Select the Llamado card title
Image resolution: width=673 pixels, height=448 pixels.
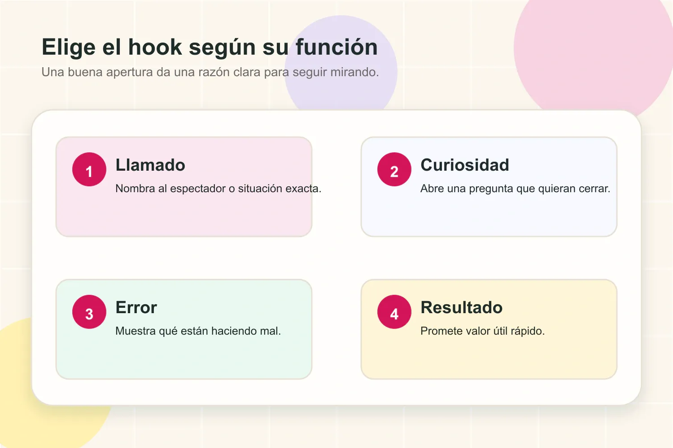click(x=150, y=165)
